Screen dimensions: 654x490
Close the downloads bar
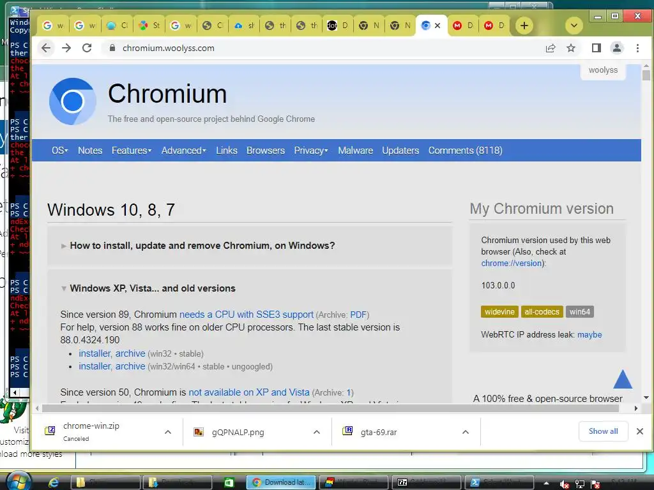tap(640, 431)
